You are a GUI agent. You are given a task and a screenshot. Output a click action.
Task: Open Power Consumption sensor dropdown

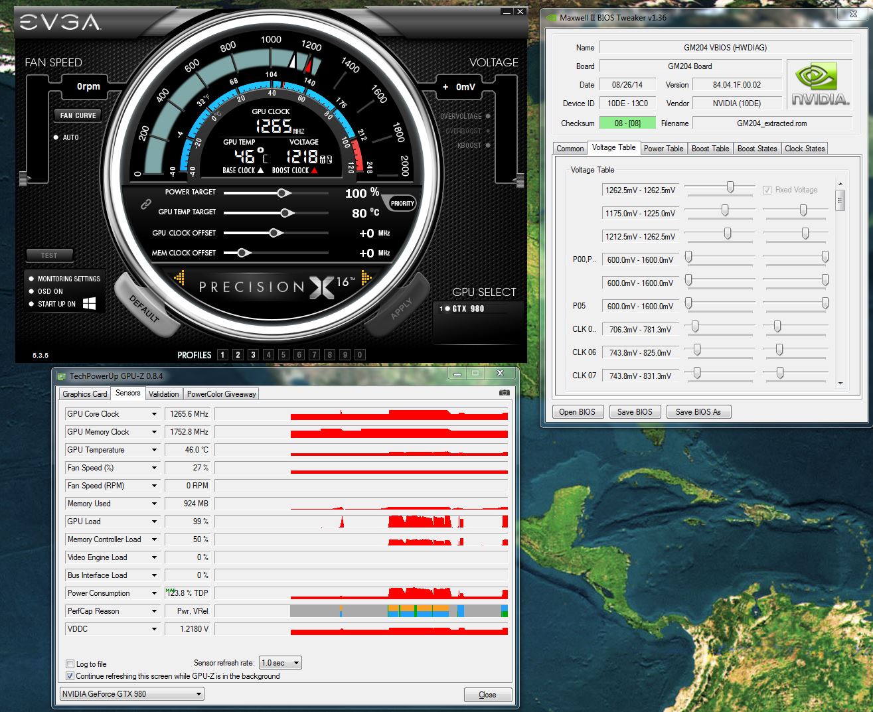(x=154, y=593)
